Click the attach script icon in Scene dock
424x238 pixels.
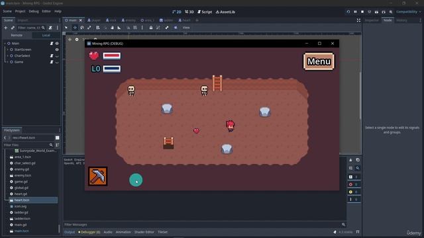50,28
